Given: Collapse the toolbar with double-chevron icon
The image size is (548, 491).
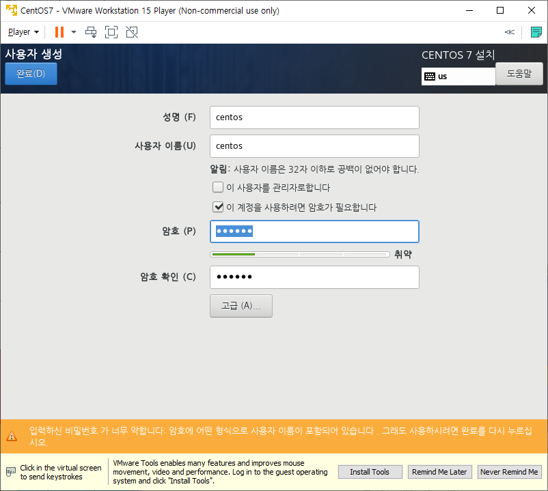Looking at the screenshot, I should [x=510, y=32].
